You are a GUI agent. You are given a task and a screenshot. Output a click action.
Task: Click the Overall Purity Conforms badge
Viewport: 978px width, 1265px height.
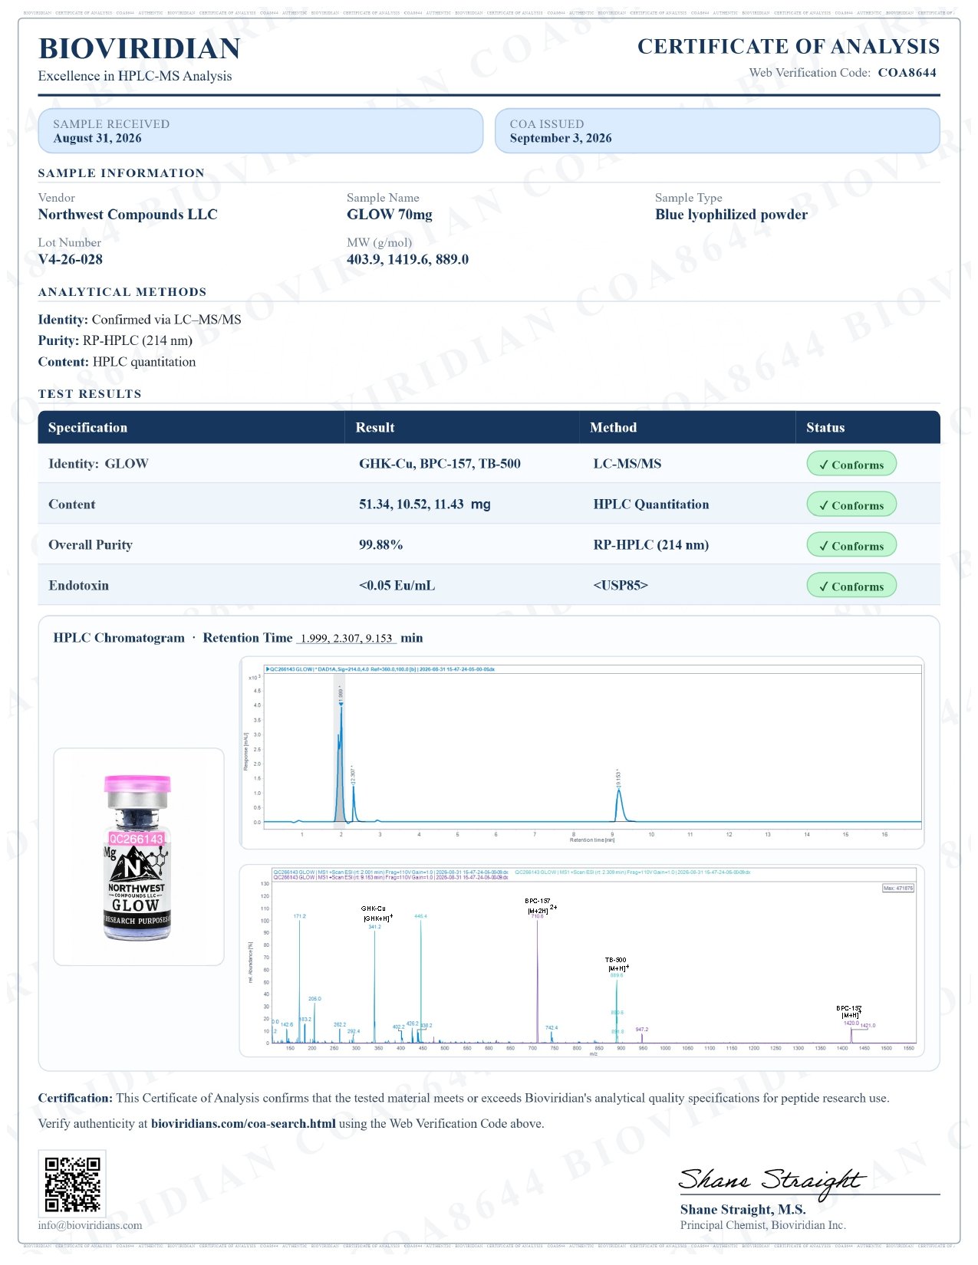(851, 545)
